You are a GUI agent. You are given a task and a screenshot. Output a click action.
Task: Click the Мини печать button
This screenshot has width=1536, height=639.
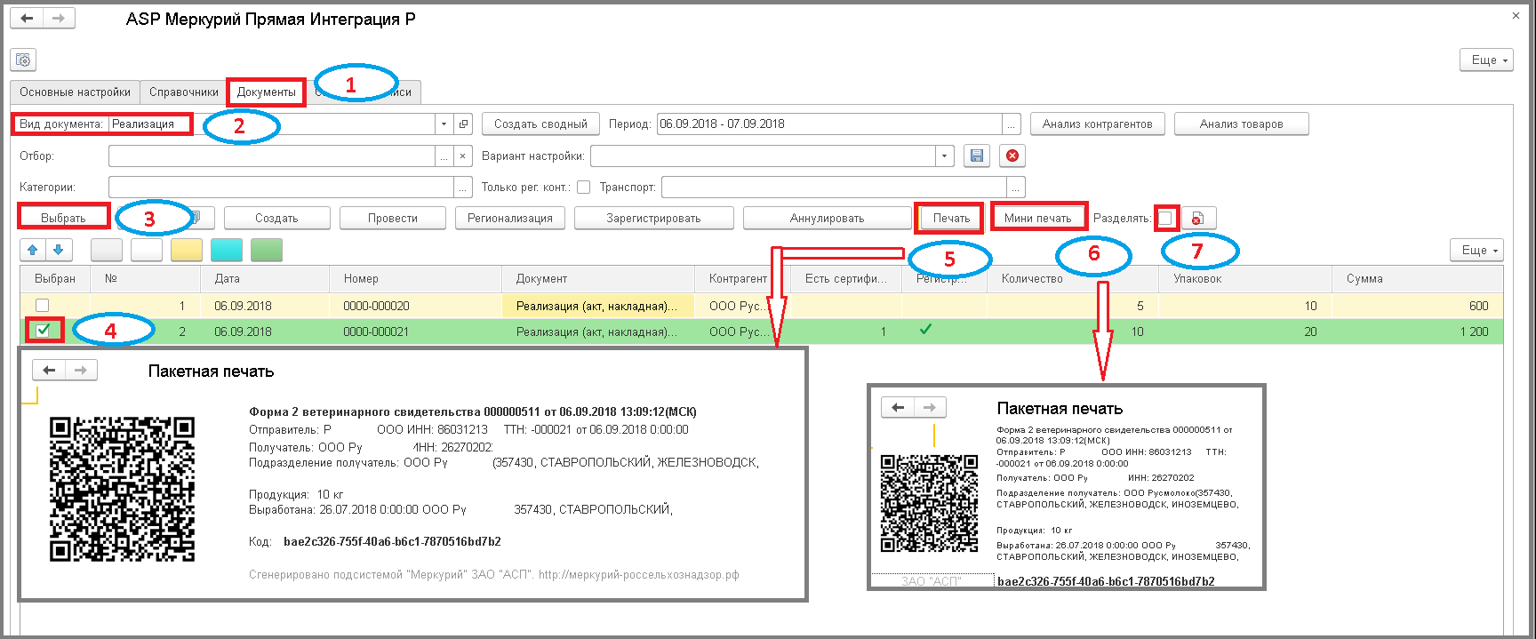tap(1038, 218)
